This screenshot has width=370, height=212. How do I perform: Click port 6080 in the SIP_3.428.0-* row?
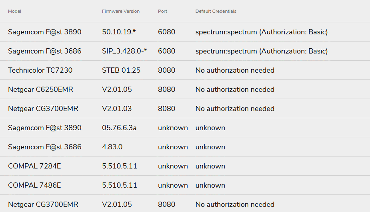(166, 51)
